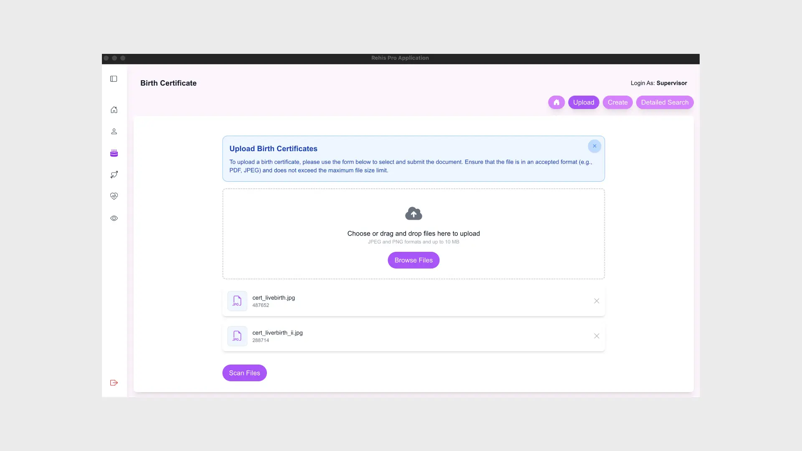Open the Home icon in sidebar
Screen dimensions: 802x451
[114, 110]
